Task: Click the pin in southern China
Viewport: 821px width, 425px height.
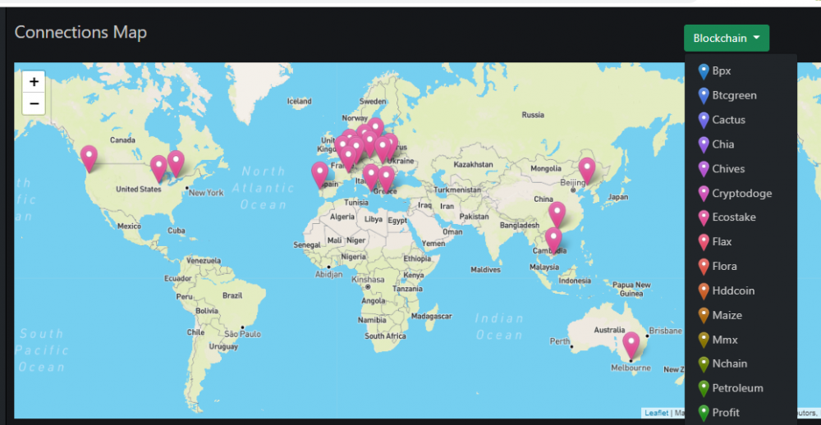Action: (557, 213)
